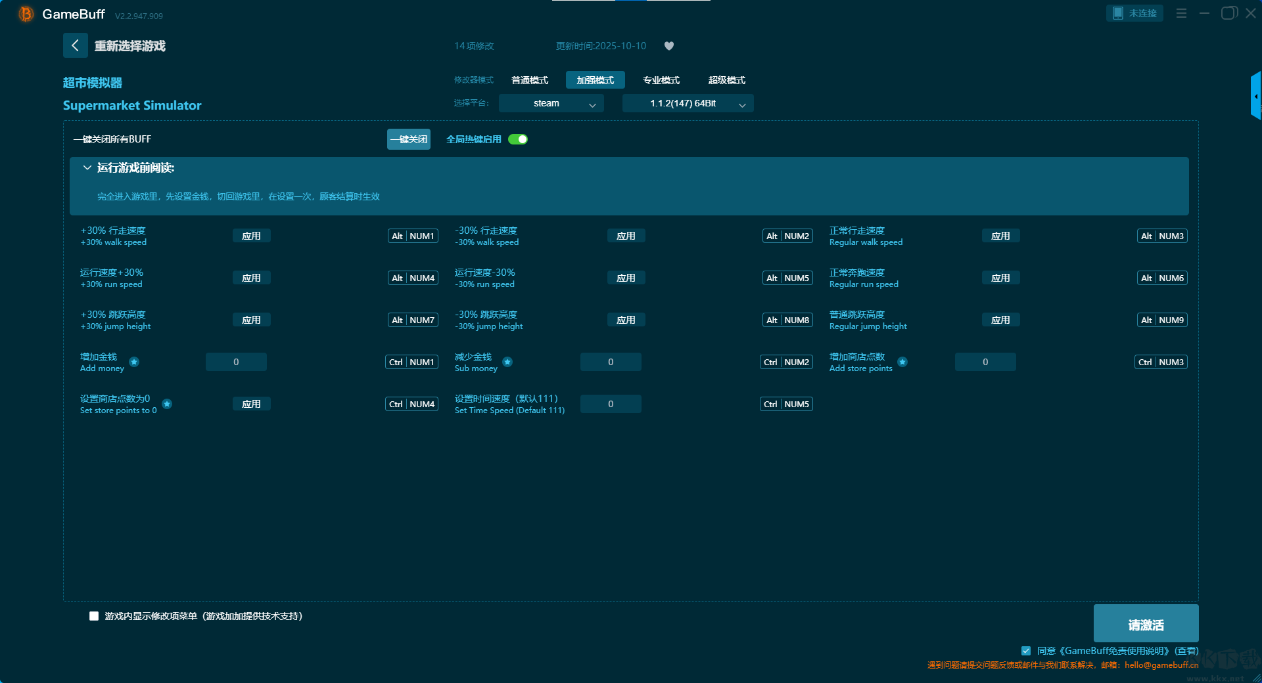The height and width of the screenshot is (683, 1262).
Task: Click the Set Time Speed value field
Action: (x=610, y=404)
